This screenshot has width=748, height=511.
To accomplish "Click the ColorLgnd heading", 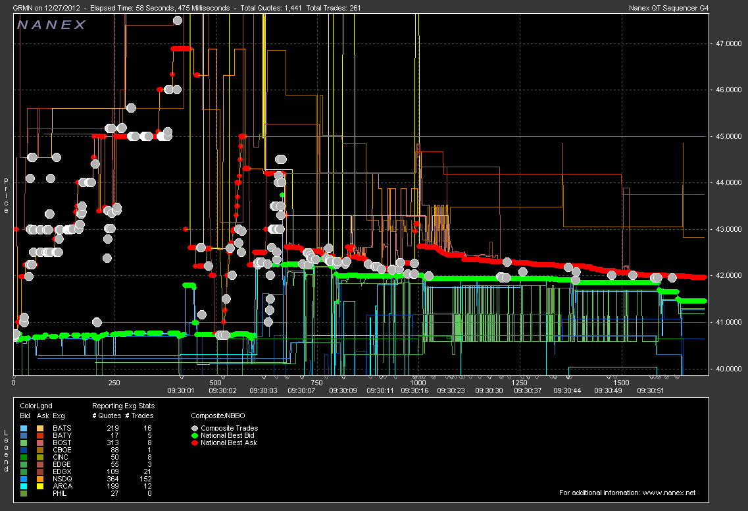I will [36, 406].
